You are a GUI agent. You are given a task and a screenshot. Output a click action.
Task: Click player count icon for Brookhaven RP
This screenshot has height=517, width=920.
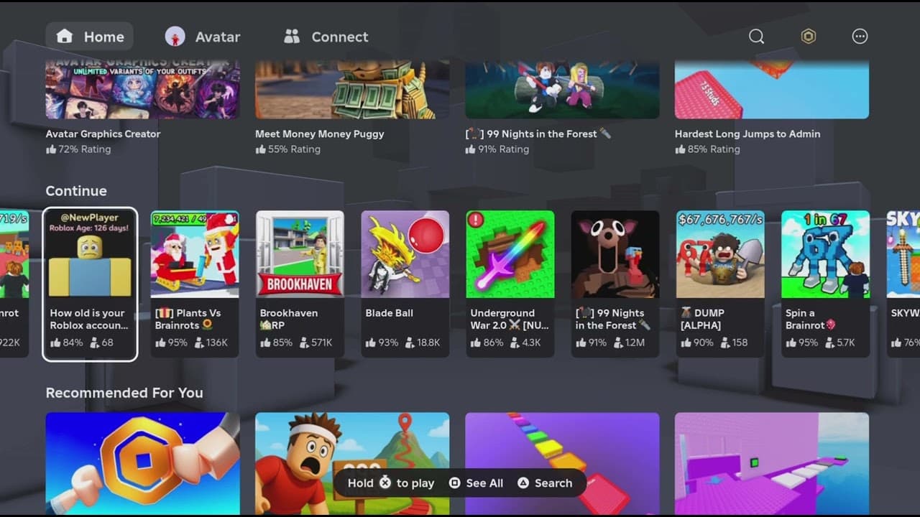coord(305,343)
